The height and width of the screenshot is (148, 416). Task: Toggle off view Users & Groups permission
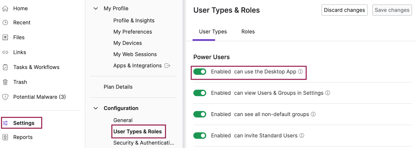click(x=200, y=93)
